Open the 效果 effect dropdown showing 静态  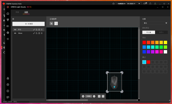[x=155, y=23]
